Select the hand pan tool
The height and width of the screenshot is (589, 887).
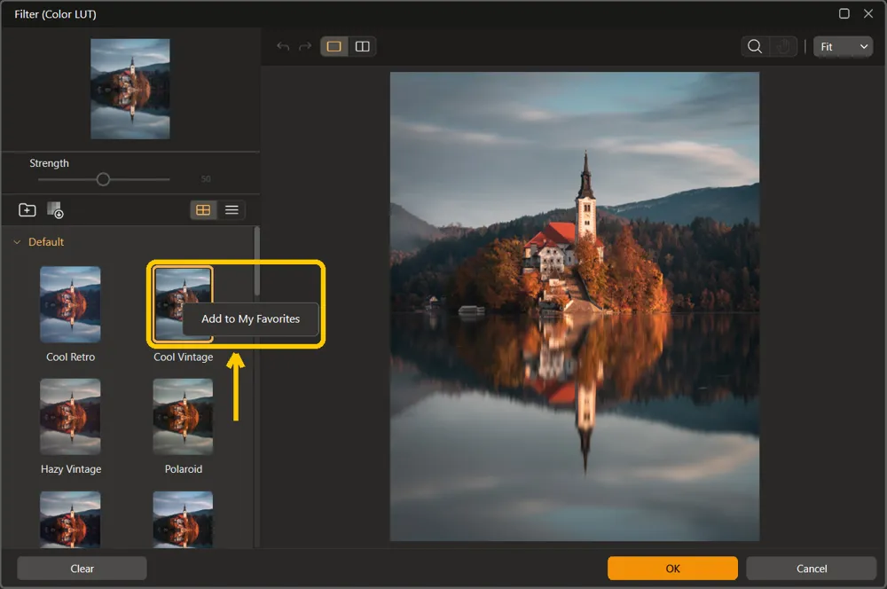click(783, 46)
